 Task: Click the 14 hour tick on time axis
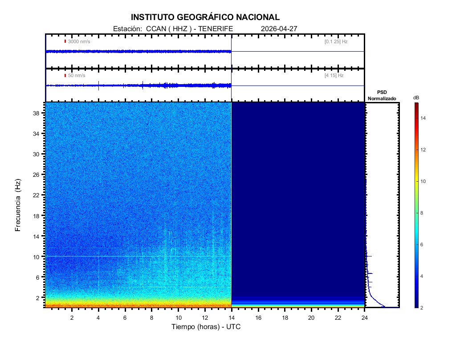coord(232,318)
